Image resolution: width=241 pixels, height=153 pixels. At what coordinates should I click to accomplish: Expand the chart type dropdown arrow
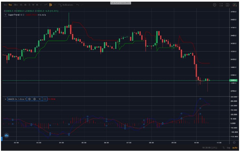[x=55, y=5]
